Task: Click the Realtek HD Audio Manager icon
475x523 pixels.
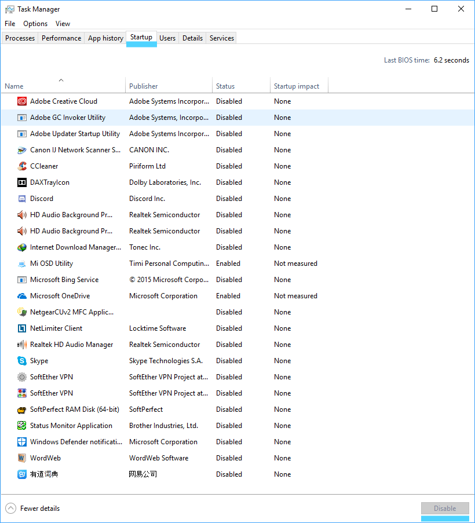Action: click(x=21, y=345)
